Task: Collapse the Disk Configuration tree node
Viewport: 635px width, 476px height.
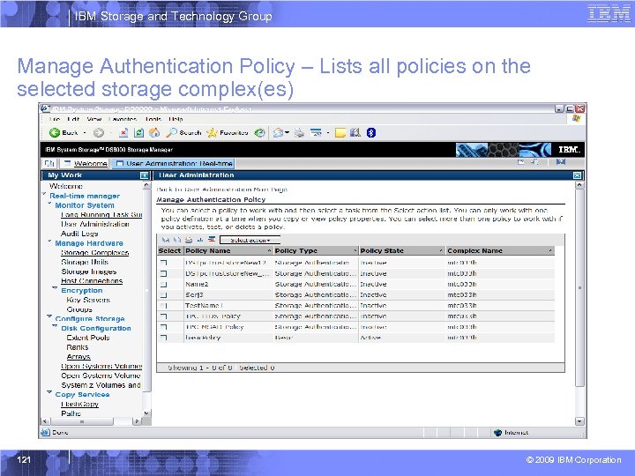Action: click(55, 326)
